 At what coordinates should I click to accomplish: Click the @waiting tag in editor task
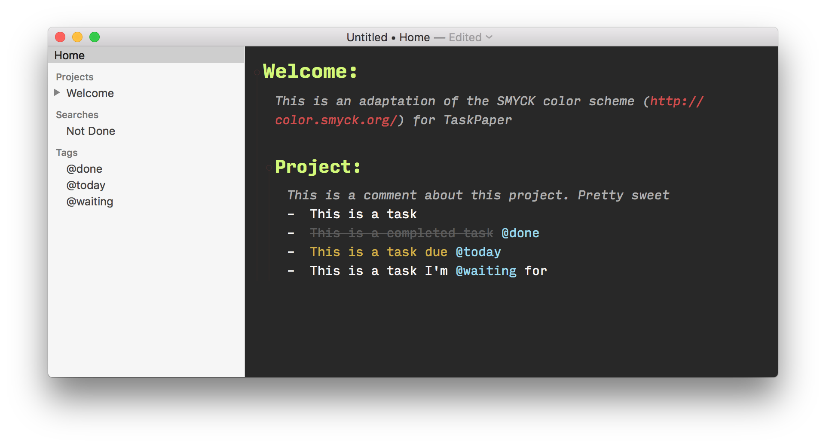click(x=486, y=271)
